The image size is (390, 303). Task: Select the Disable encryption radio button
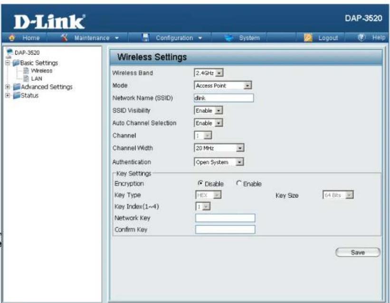point(200,183)
